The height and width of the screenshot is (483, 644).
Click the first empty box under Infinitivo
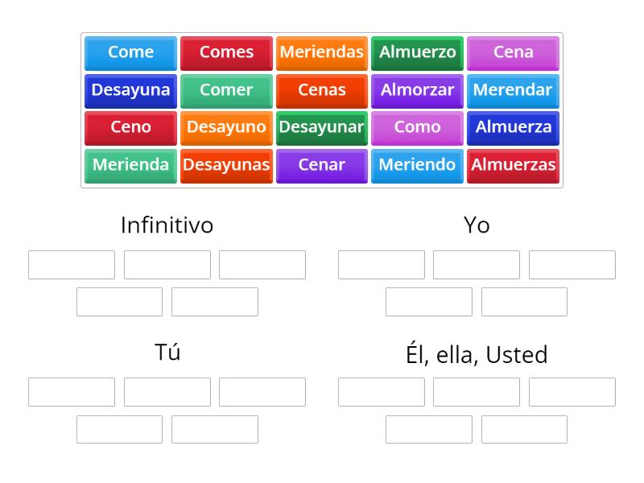coord(71,264)
